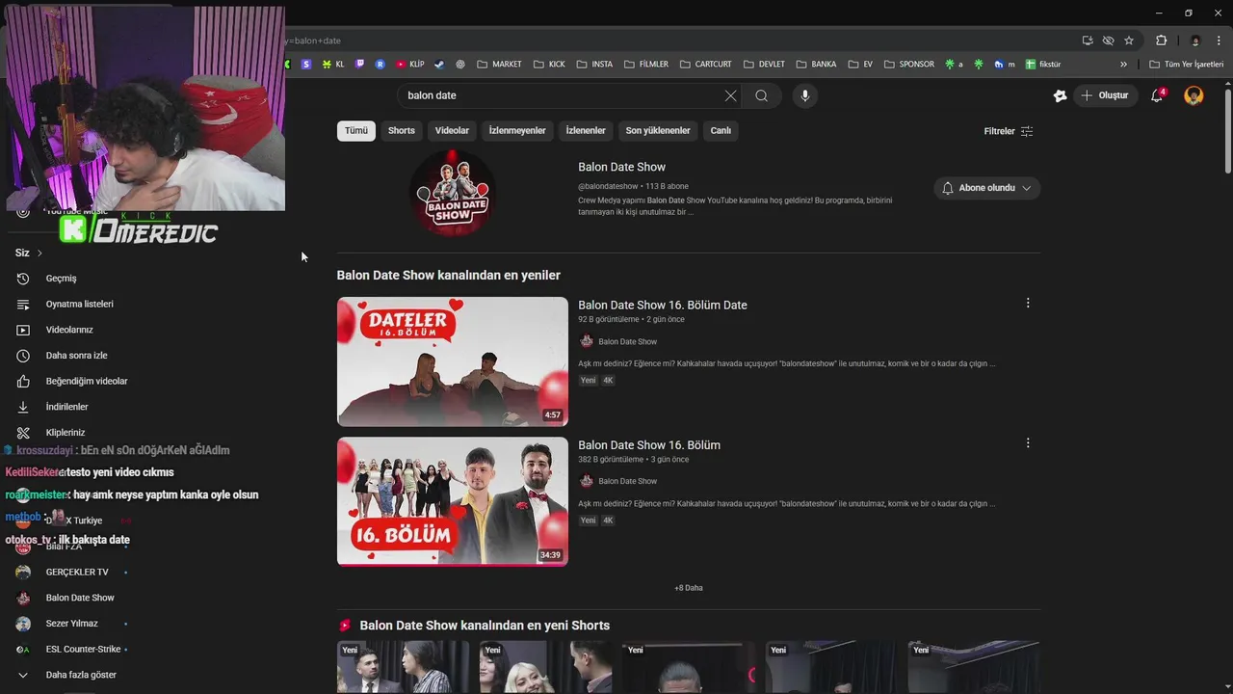Expand the Siz section chevron

click(39, 253)
